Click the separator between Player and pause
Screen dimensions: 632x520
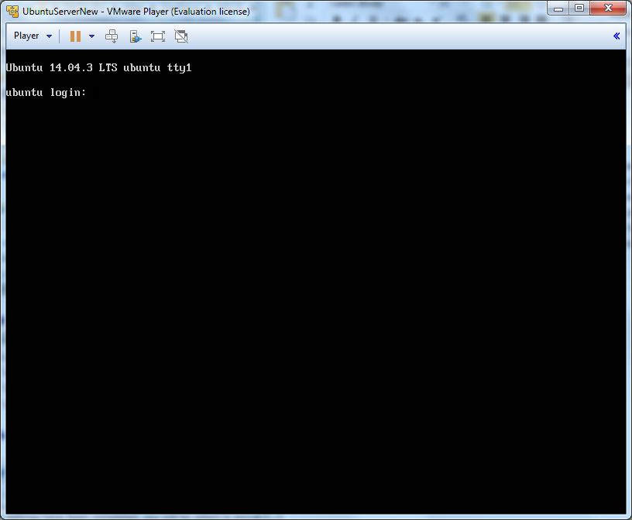(60, 36)
